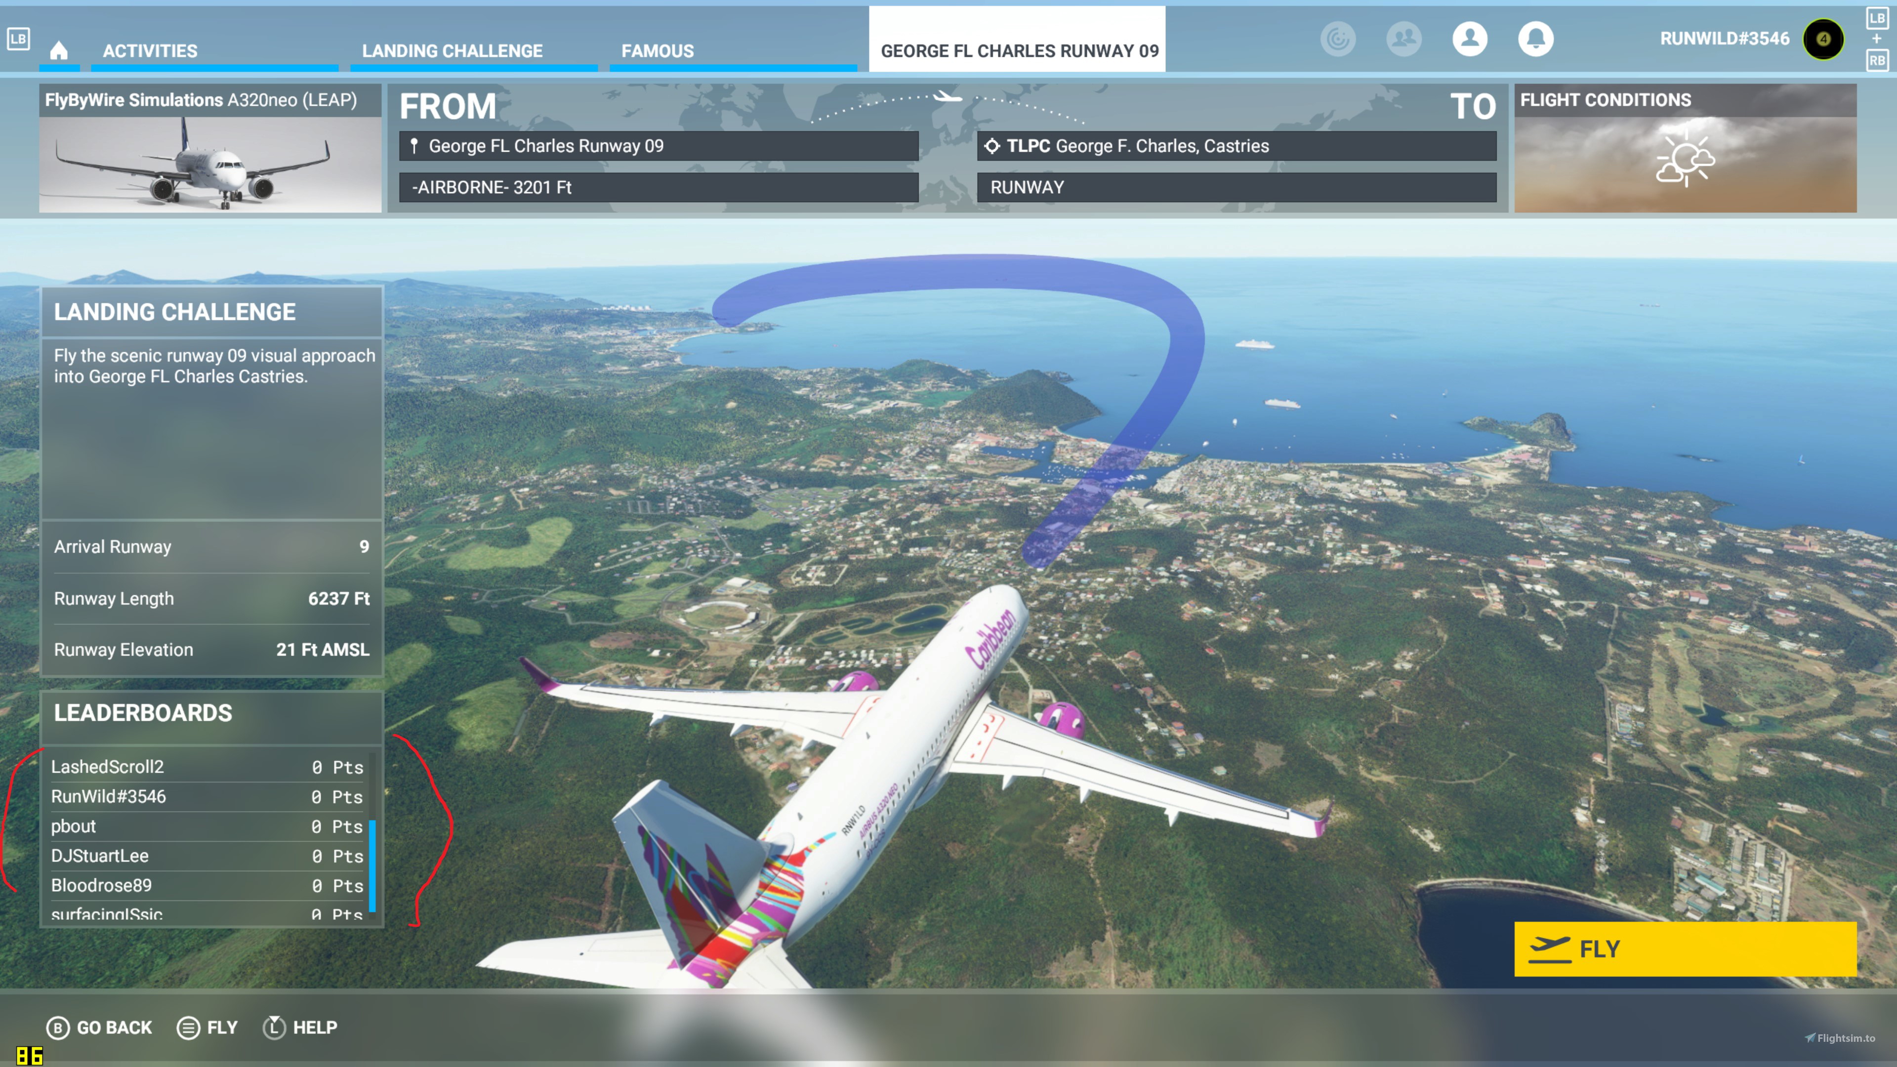Click the target icon beside TLPC
Screen dimensions: 1897x1067
point(992,146)
